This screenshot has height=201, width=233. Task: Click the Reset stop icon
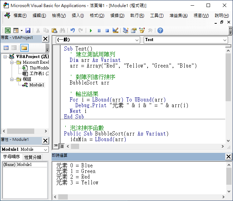[107, 31]
